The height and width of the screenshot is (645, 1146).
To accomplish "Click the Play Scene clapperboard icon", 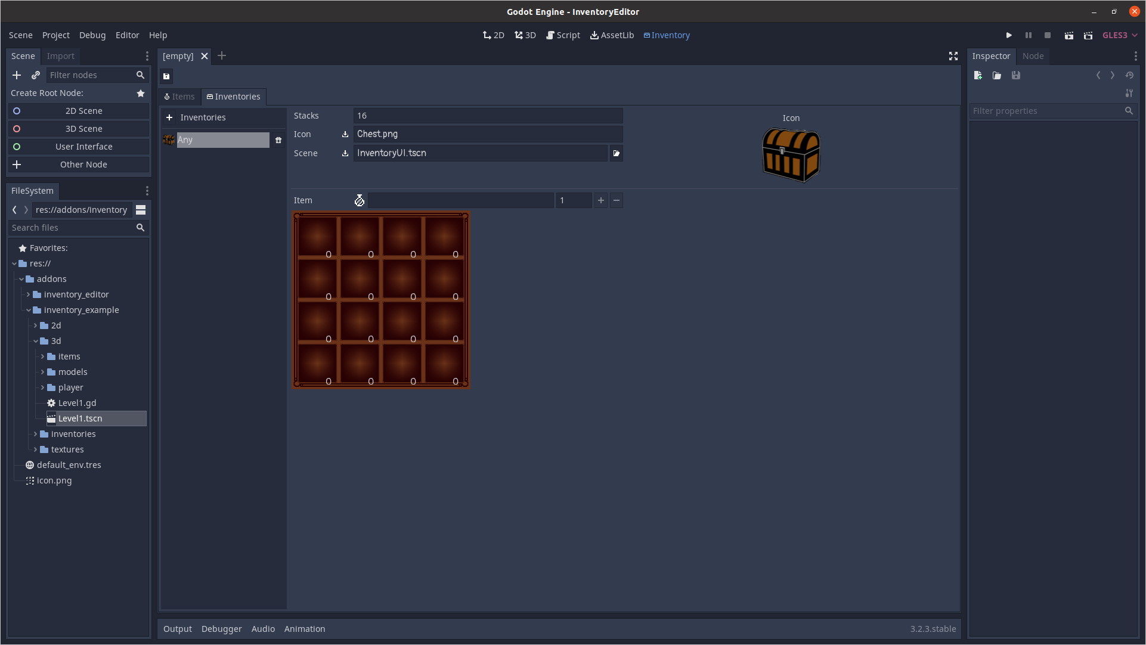I will 1068,35.
